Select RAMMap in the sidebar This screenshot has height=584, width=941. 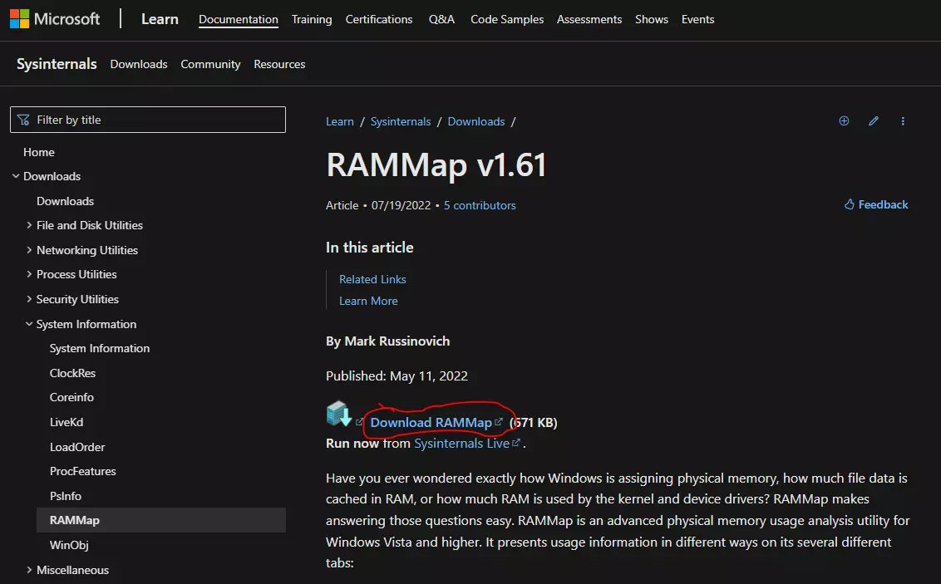[160, 520]
